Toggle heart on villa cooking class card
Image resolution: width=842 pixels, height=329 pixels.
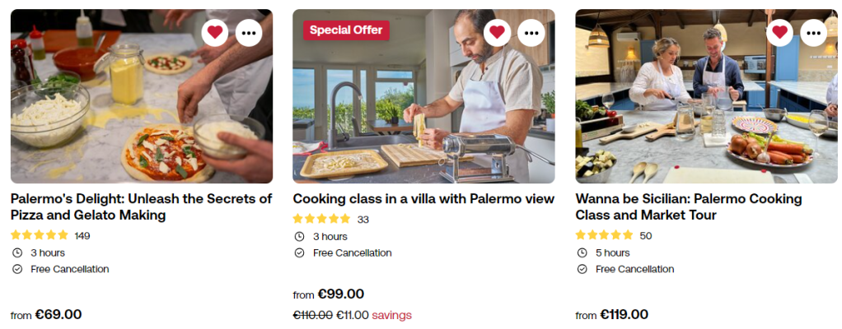coord(497,32)
